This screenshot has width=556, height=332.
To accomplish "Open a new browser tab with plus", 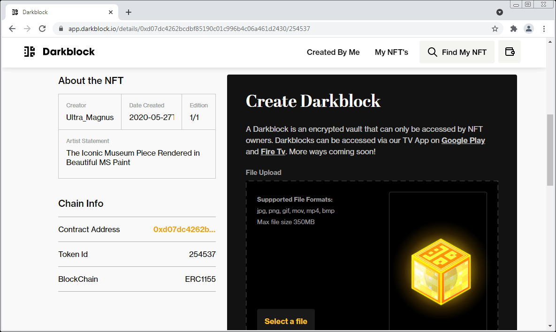I will tap(129, 12).
